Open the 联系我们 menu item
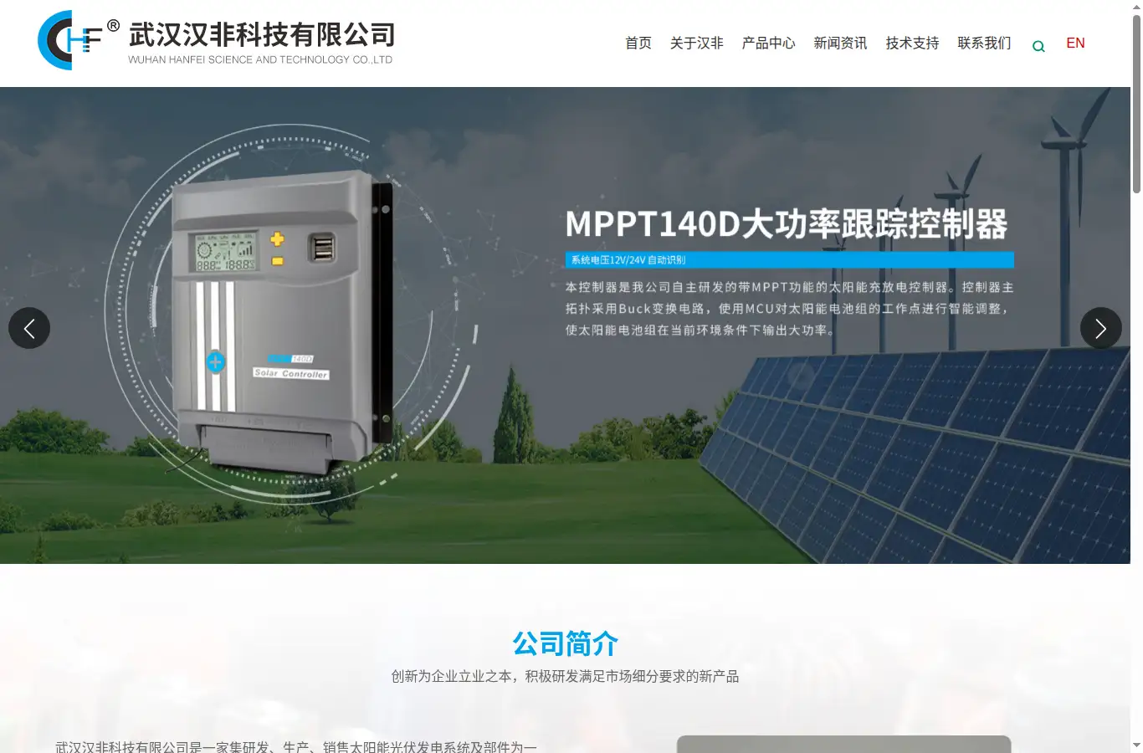Screen dimensions: 1143x753 pyautogui.click(x=984, y=44)
